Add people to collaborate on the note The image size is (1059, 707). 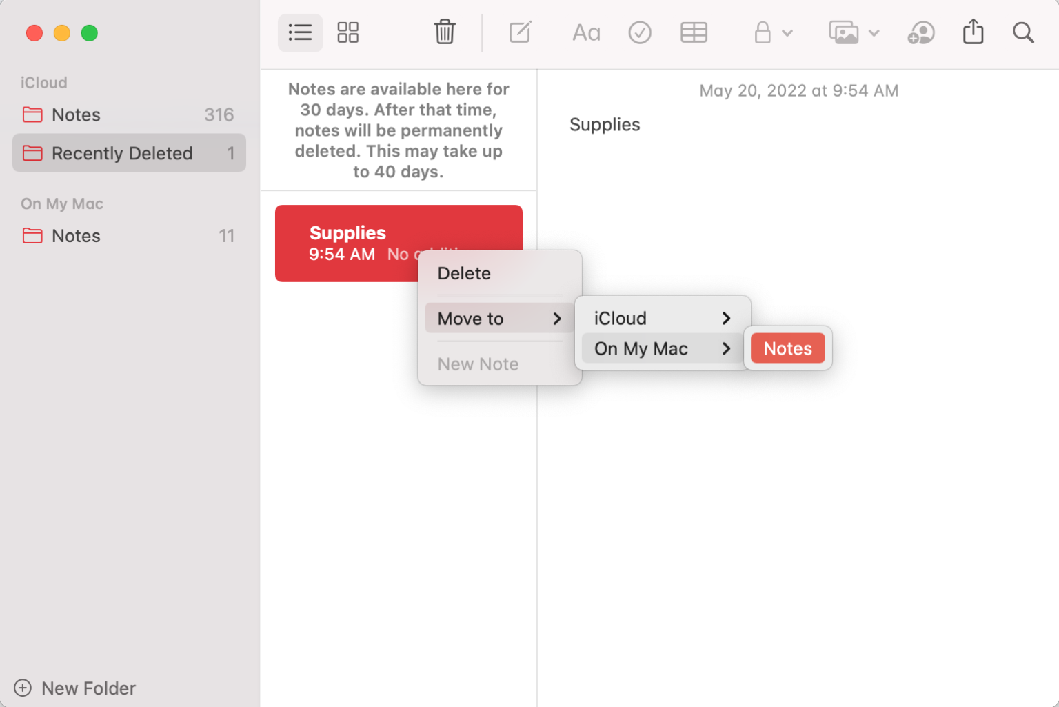tap(921, 32)
